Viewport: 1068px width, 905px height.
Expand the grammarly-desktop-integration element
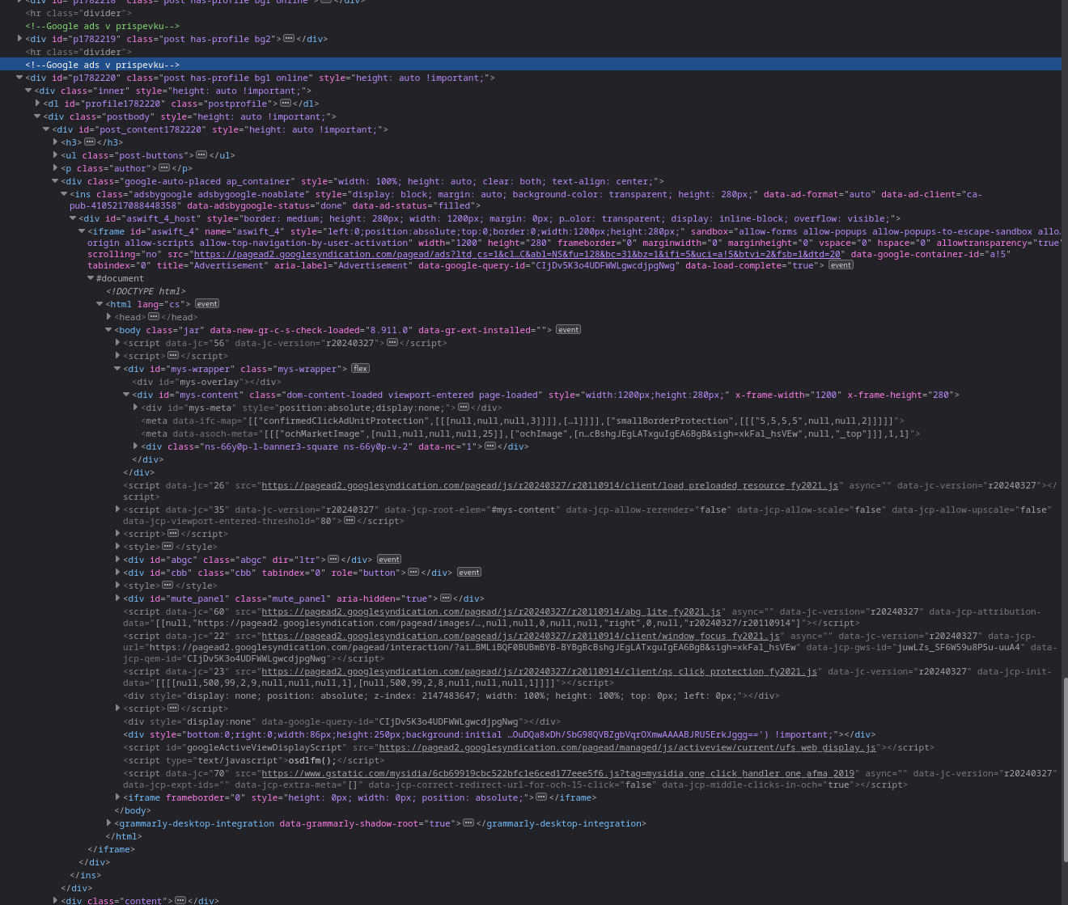click(108, 823)
